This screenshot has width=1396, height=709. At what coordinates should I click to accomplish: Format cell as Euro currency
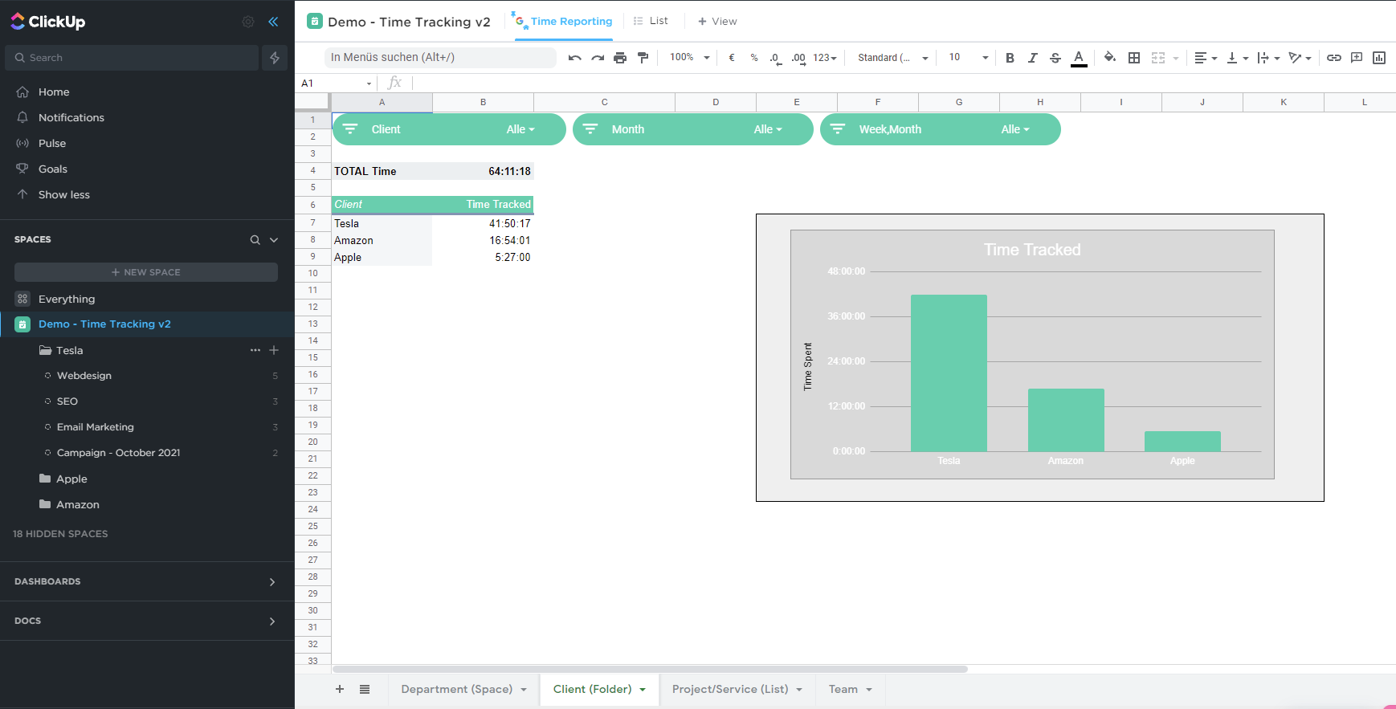[732, 58]
